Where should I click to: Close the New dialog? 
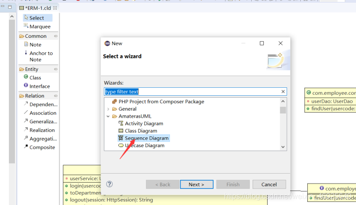coord(281,43)
